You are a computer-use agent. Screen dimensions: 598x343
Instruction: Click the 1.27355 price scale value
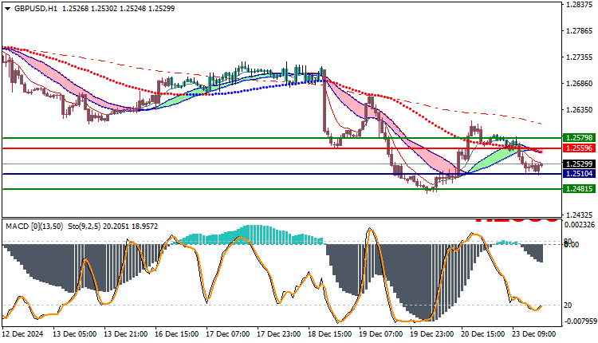click(x=579, y=57)
